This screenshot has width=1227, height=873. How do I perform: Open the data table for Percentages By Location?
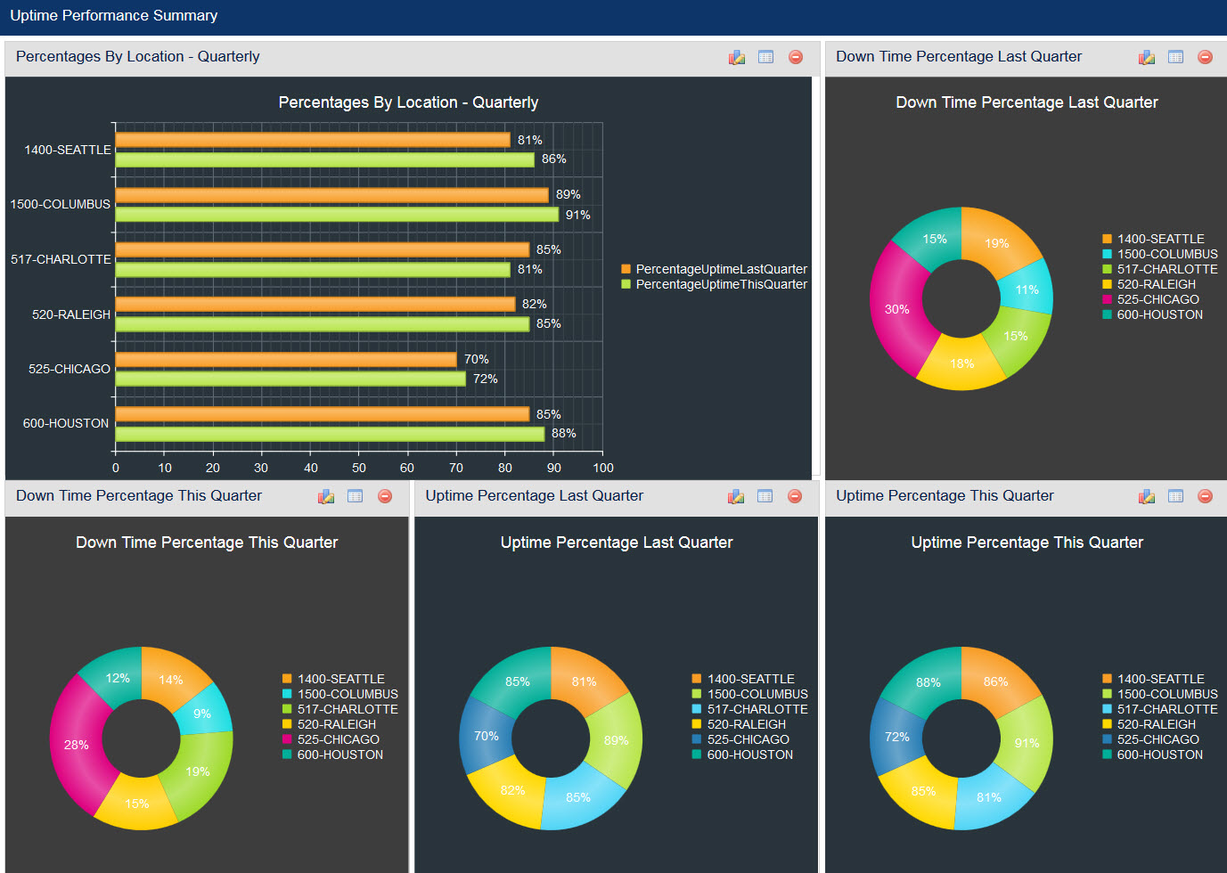point(765,56)
